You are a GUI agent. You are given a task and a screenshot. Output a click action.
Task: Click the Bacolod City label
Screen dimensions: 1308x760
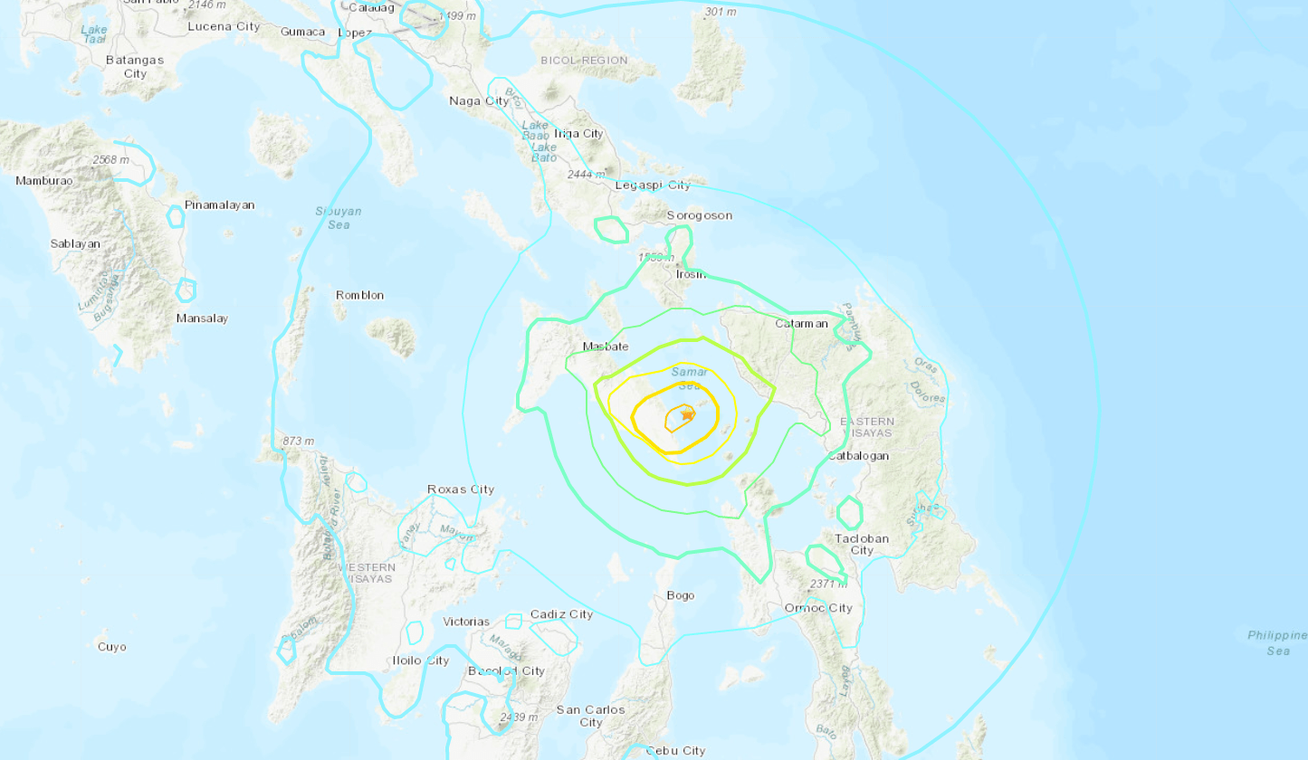pyautogui.click(x=506, y=671)
